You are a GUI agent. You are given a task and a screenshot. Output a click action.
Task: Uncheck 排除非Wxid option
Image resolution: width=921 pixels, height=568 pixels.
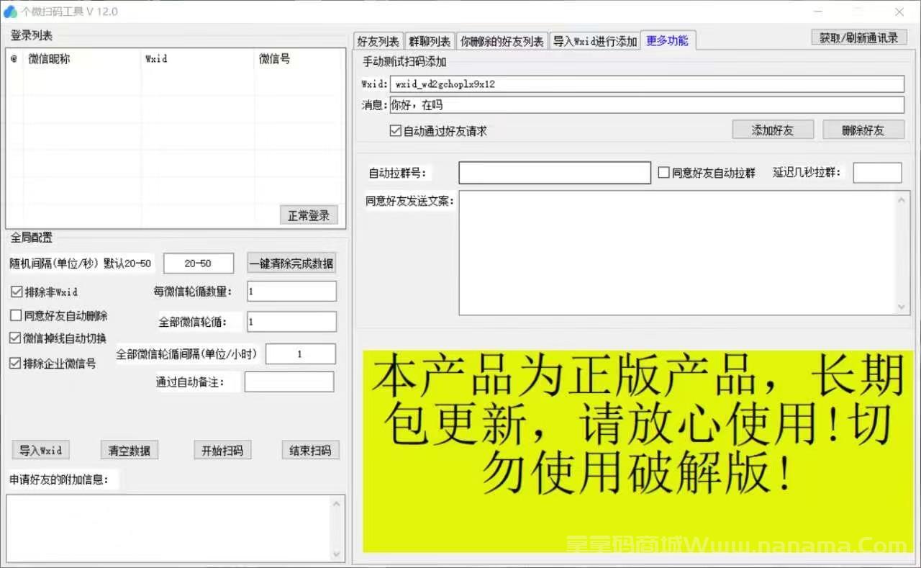click(x=14, y=292)
